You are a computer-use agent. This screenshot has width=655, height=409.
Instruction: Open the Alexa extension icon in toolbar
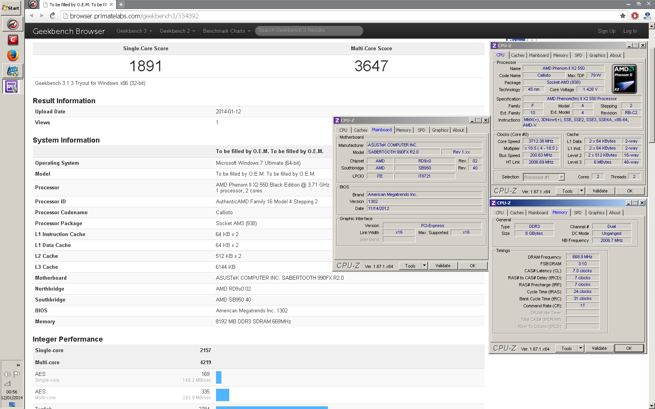[x=647, y=16]
